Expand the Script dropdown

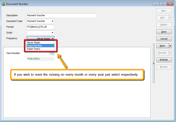[x=52, y=33]
